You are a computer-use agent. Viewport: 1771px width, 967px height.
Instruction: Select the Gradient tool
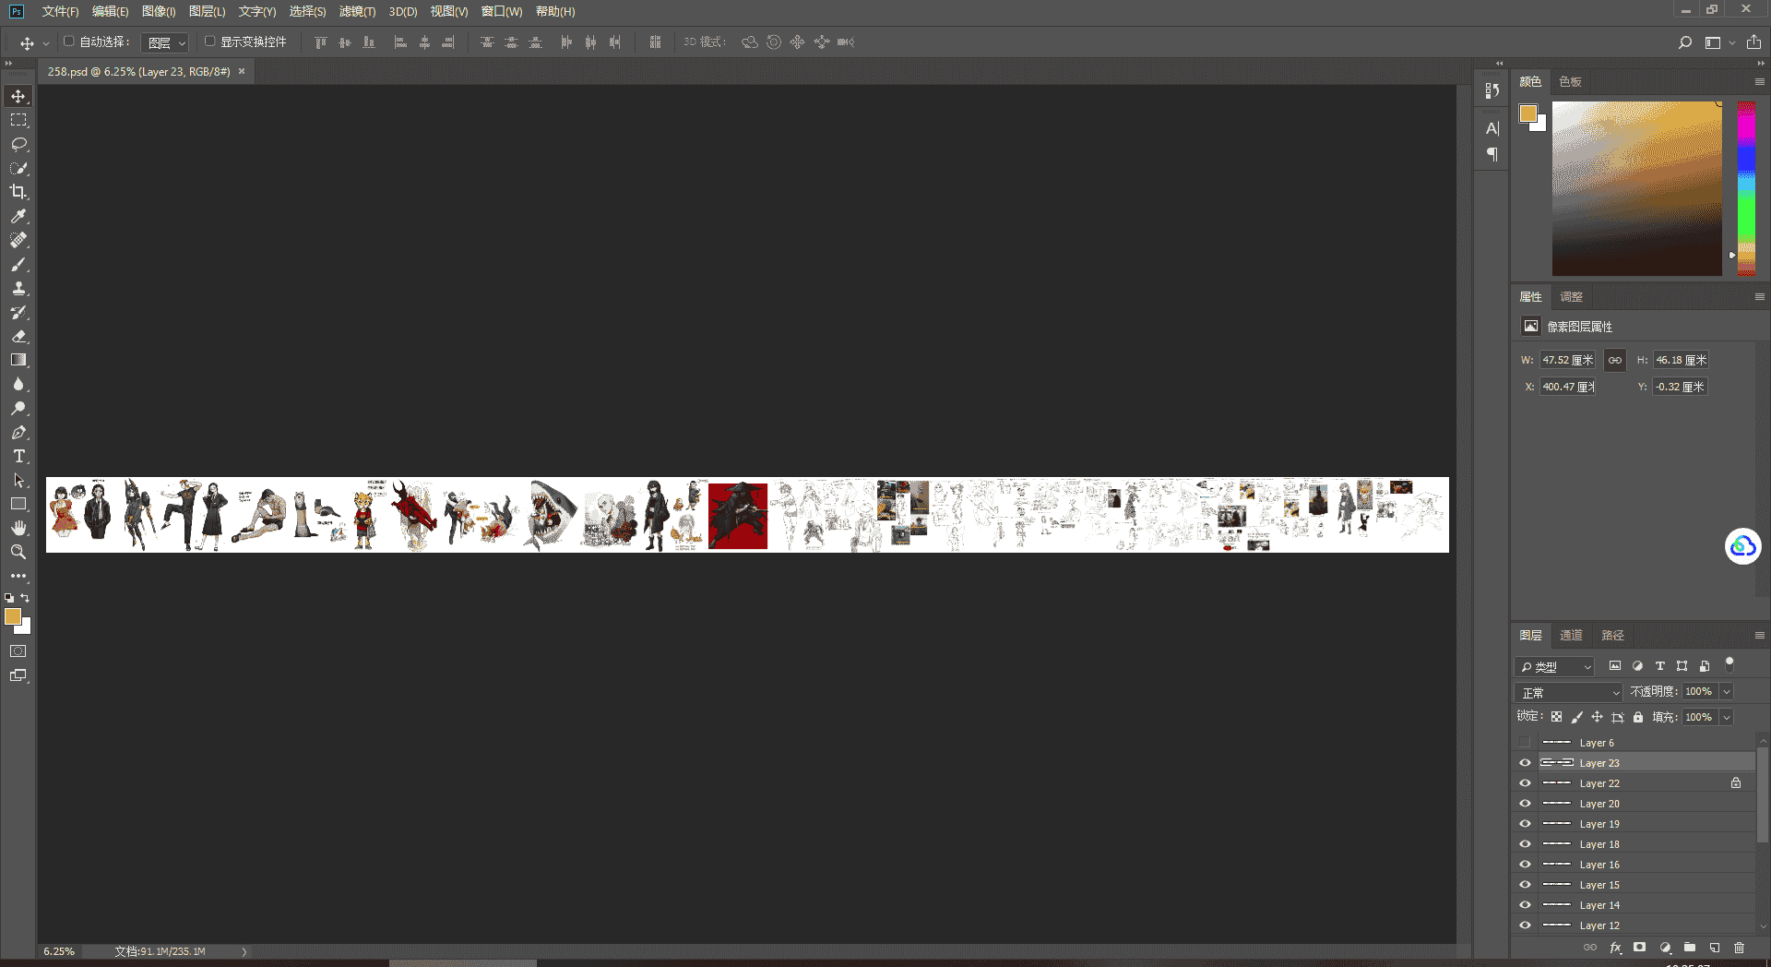coord(18,361)
